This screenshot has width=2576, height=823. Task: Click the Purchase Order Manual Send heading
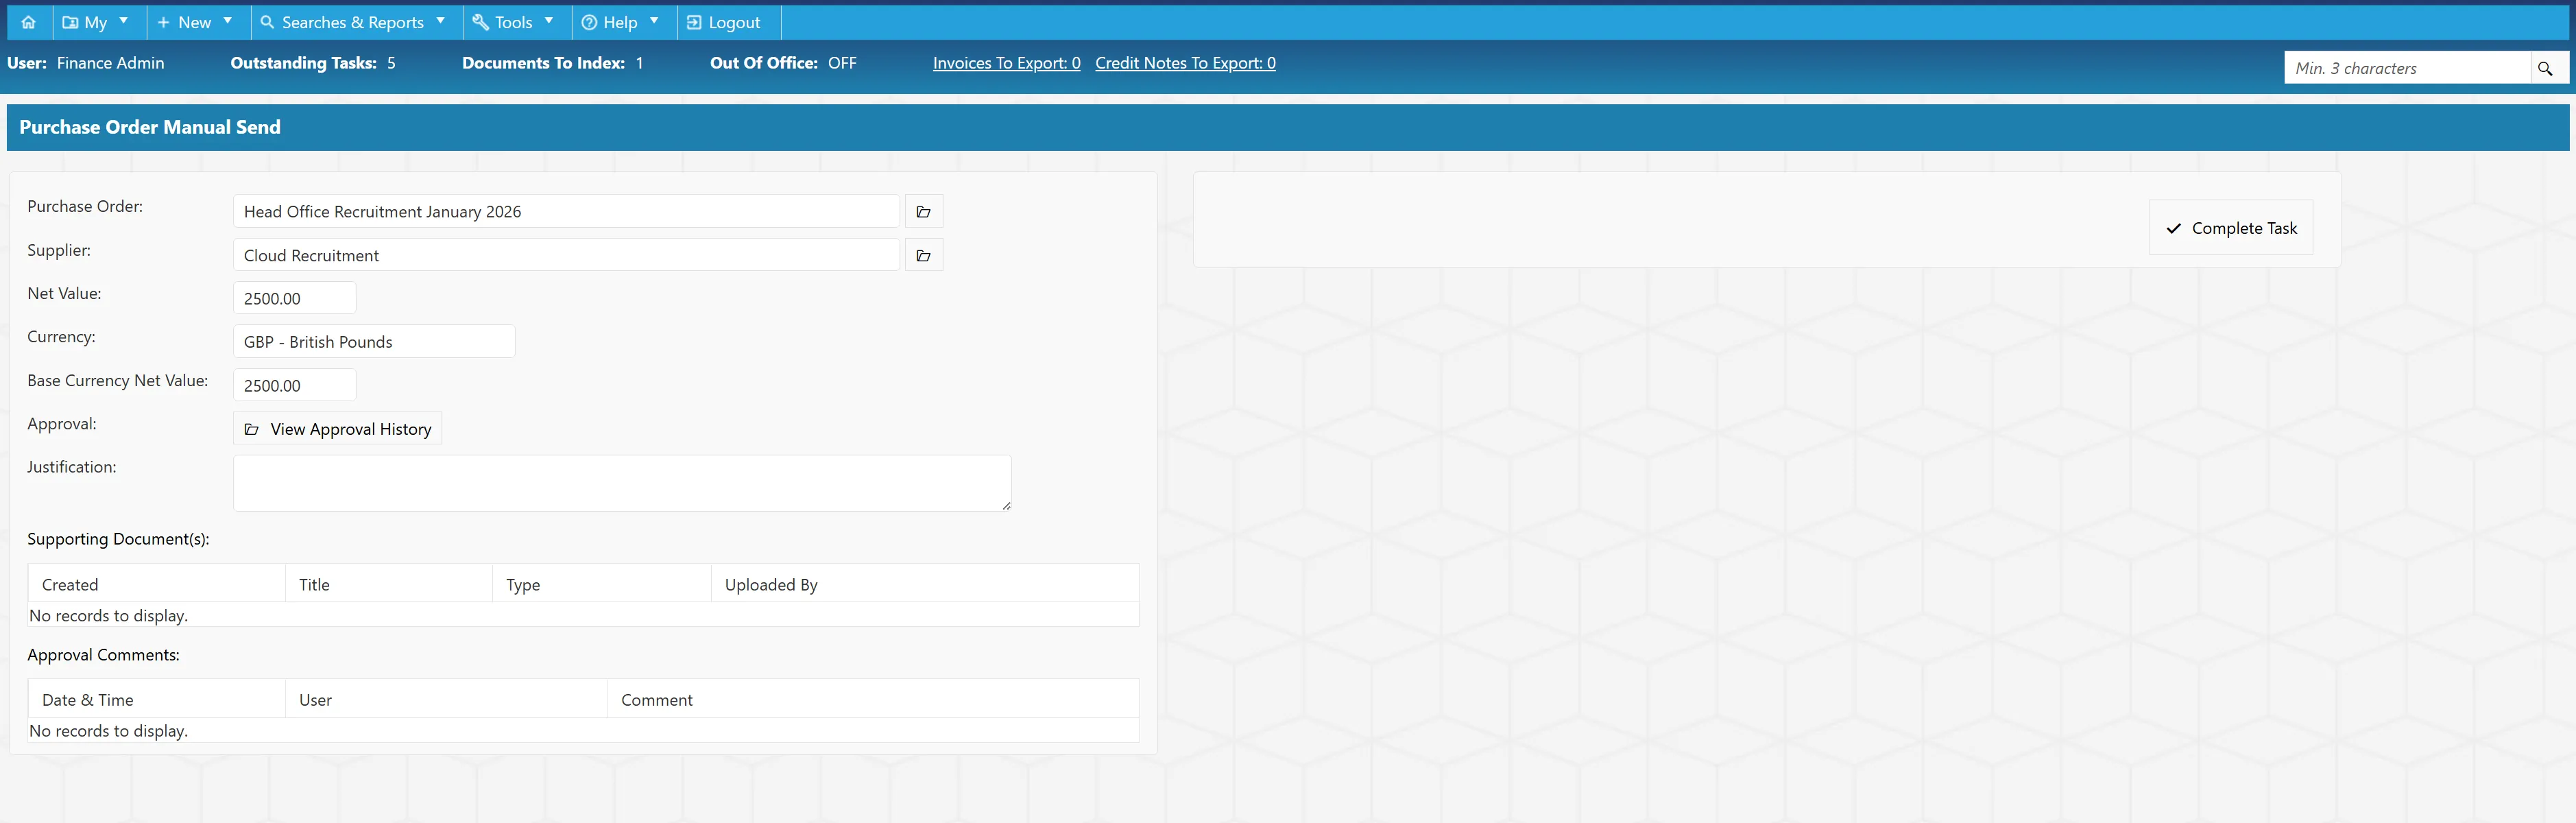click(150, 127)
